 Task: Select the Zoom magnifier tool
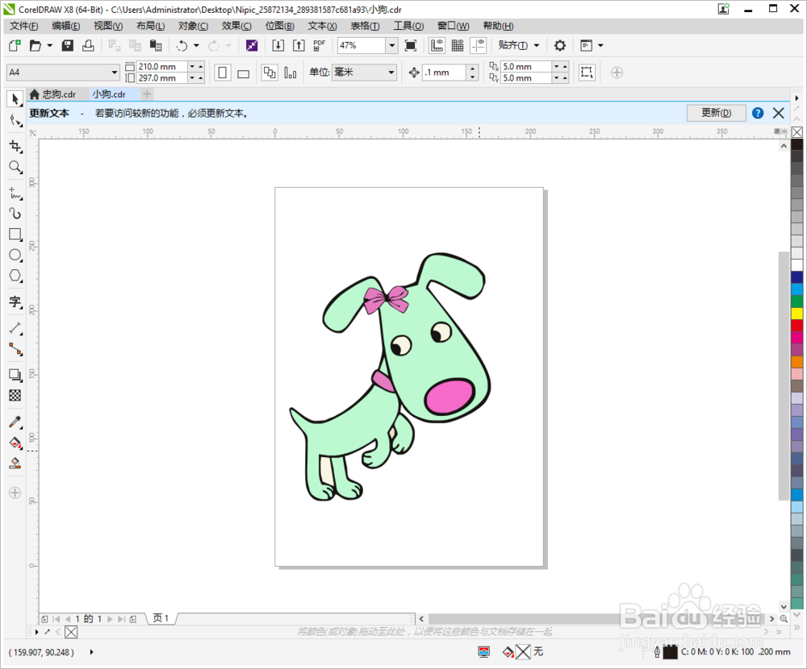[15, 167]
